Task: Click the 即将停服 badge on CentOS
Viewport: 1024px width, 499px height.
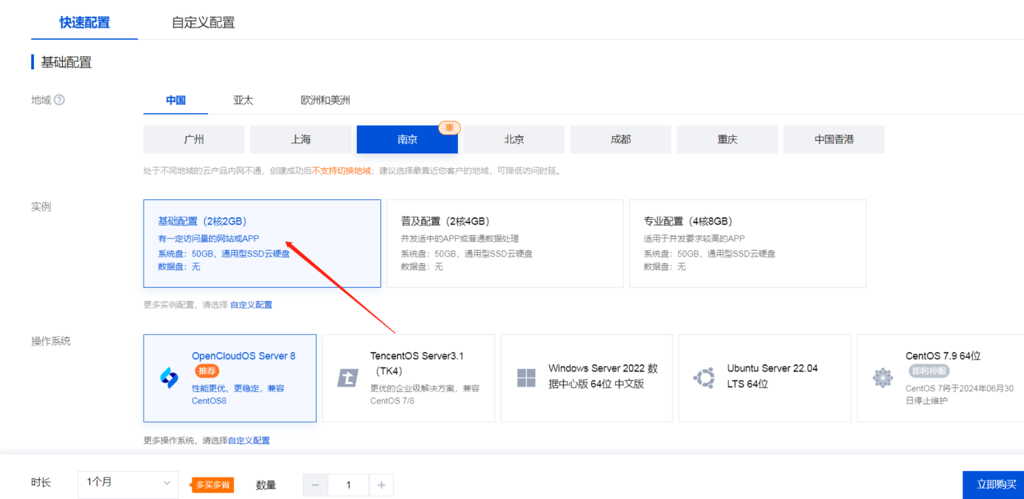Action: [929, 371]
